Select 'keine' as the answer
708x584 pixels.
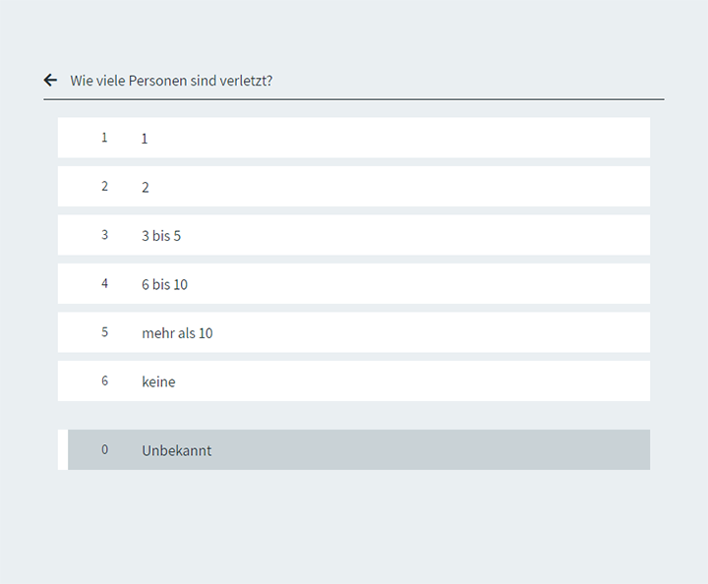[158, 381]
